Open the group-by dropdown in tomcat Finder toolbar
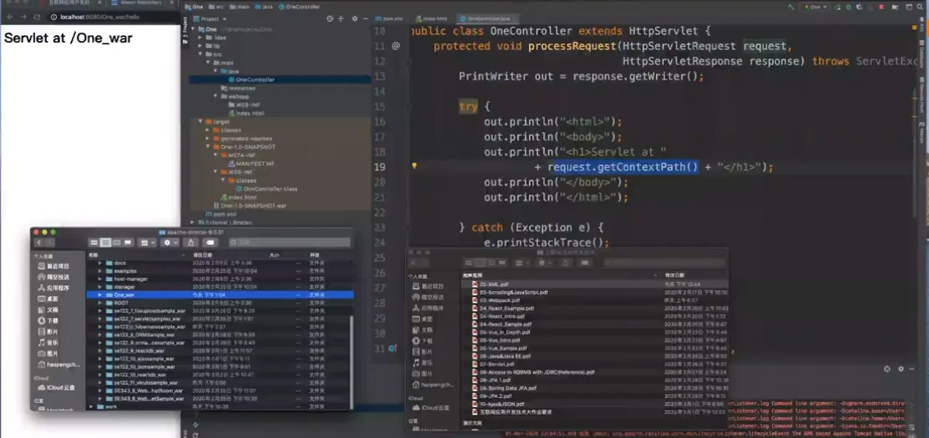929x438 pixels. [147, 243]
